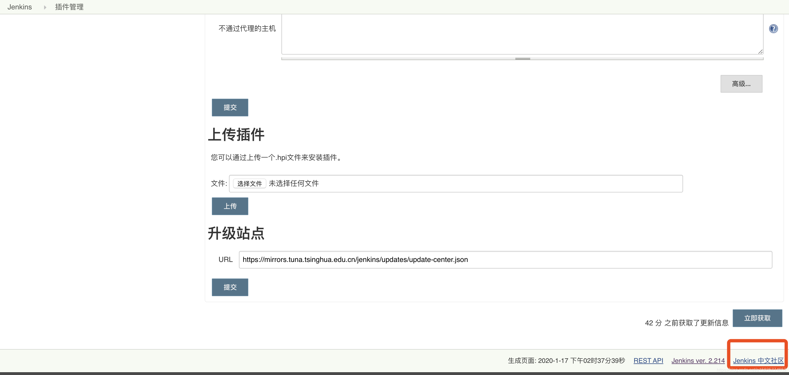Open the Jenkins ver. 2.214 link
Screen dimensions: 789x375
click(x=698, y=361)
